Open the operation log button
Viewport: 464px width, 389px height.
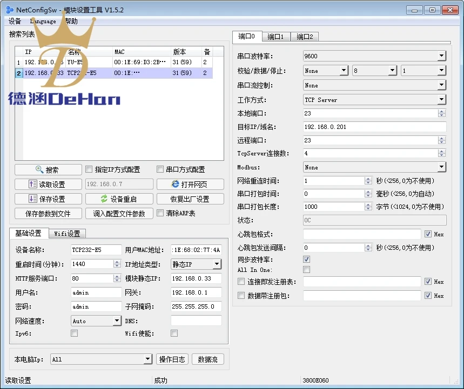(172, 359)
